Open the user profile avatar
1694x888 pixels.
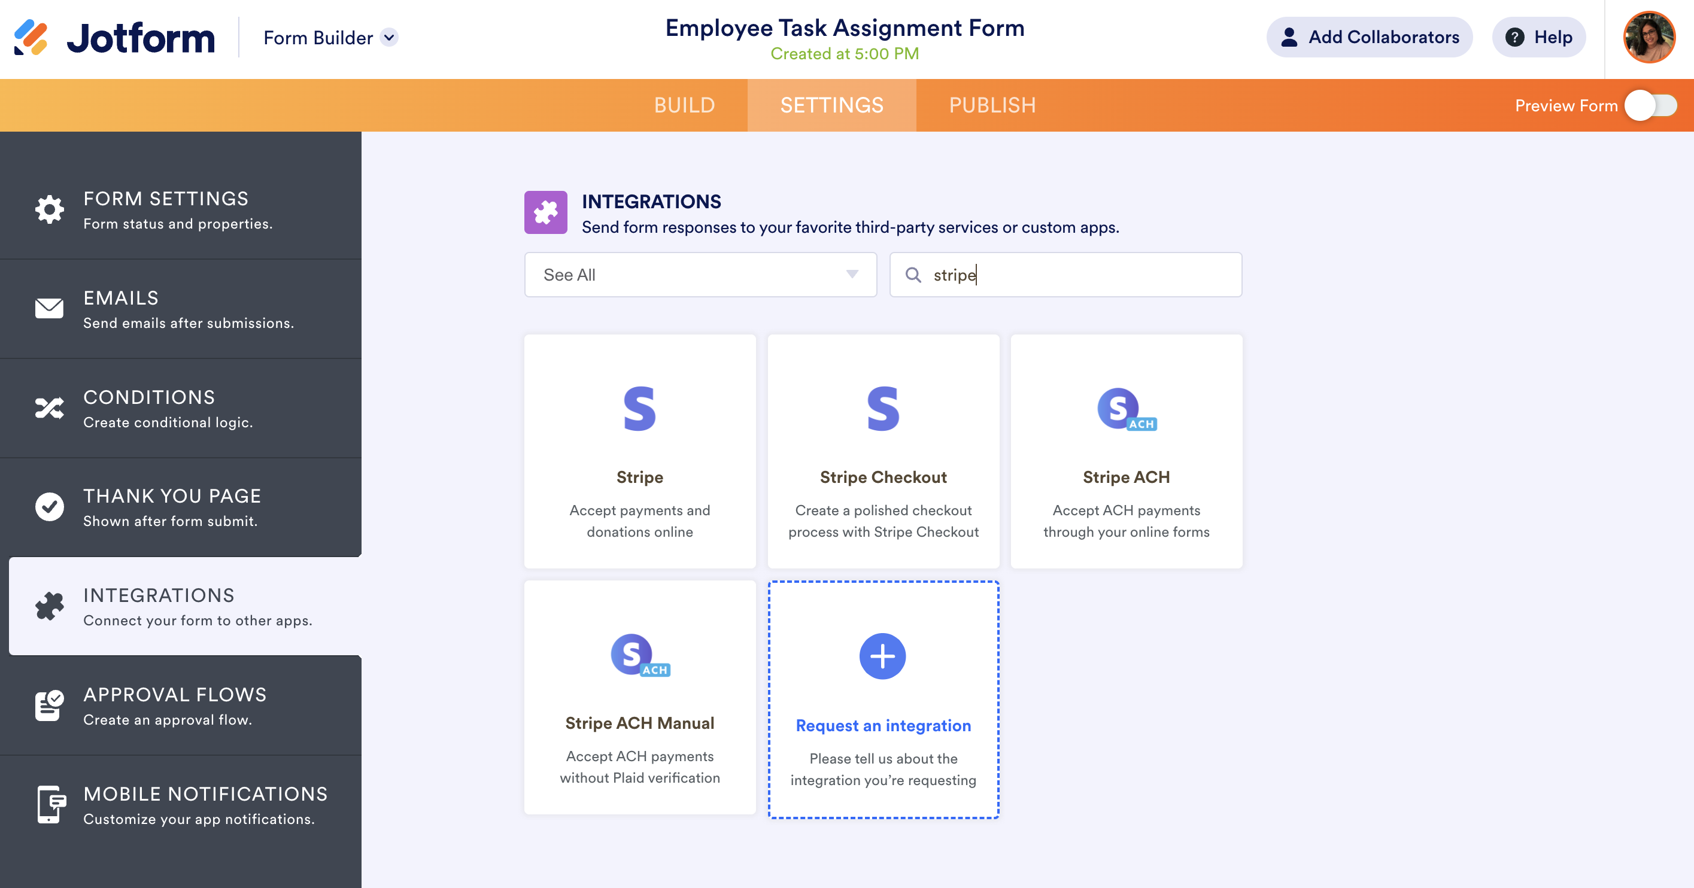(x=1649, y=38)
